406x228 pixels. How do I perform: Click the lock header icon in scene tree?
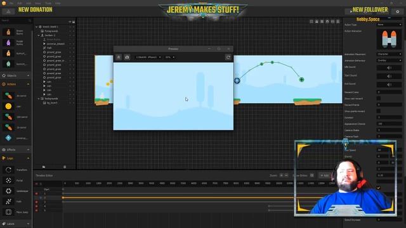click(x=74, y=22)
